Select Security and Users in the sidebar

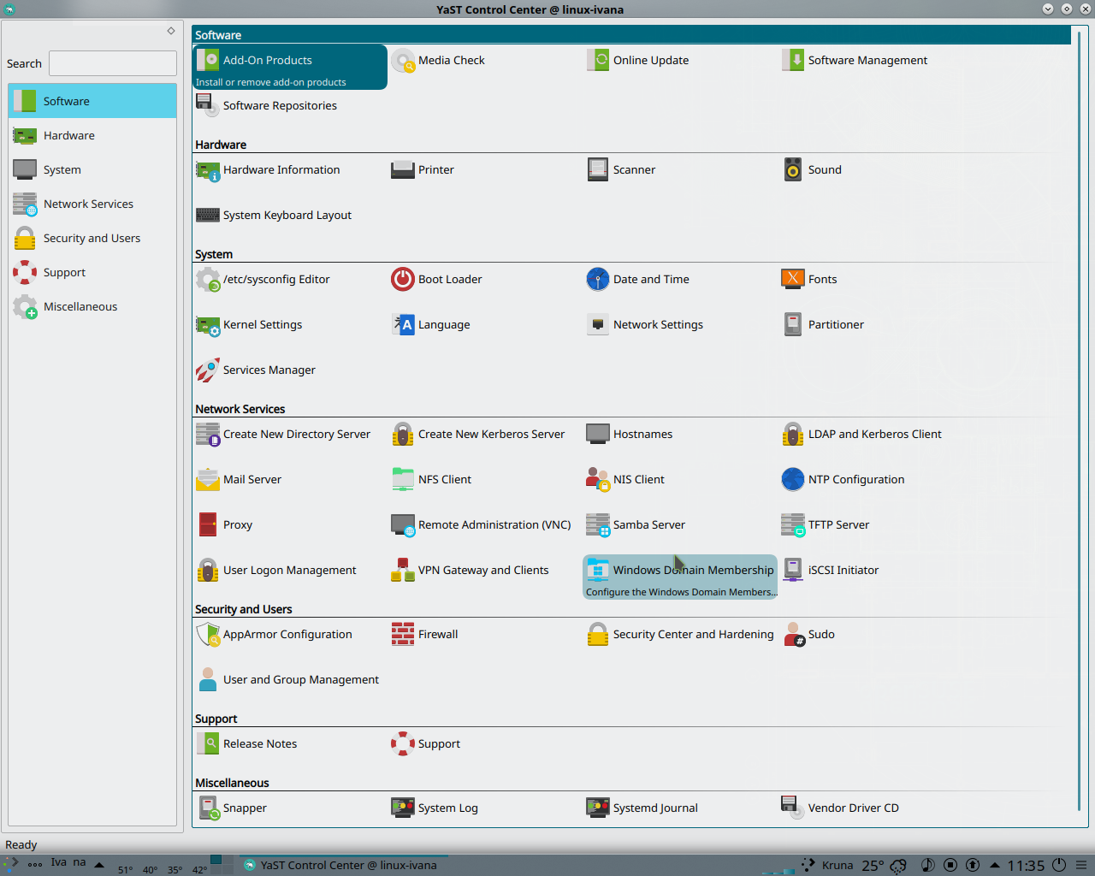pos(92,238)
